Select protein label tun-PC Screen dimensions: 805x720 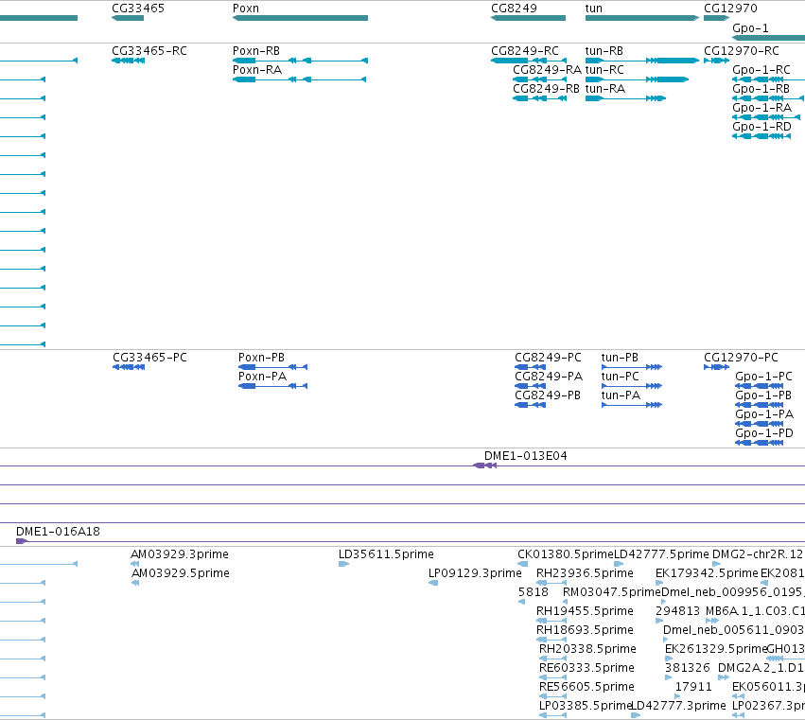[x=621, y=377]
